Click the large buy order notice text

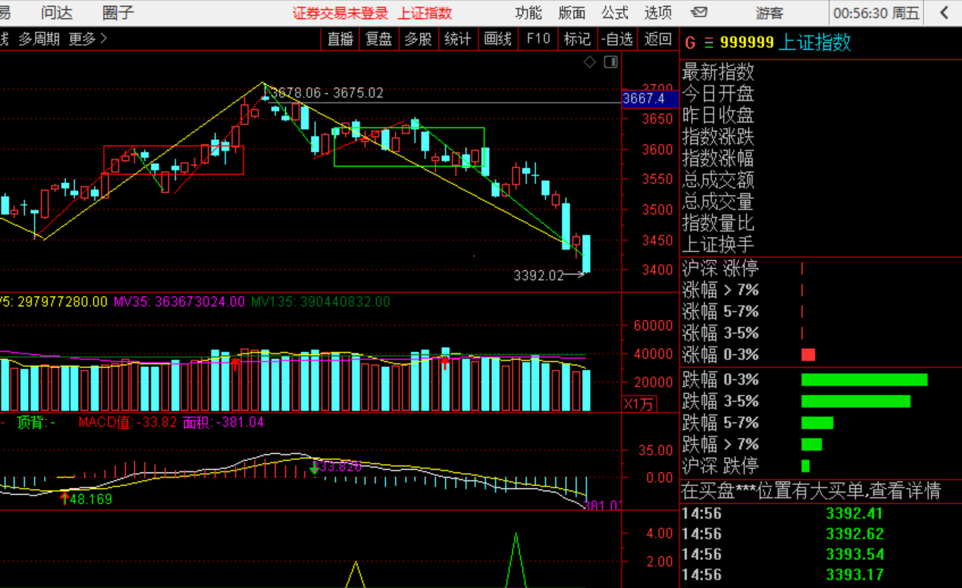tap(811, 491)
